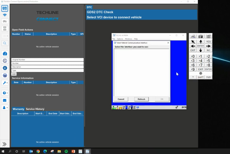
Task: Click the F6 function key
Action: click(193, 65)
